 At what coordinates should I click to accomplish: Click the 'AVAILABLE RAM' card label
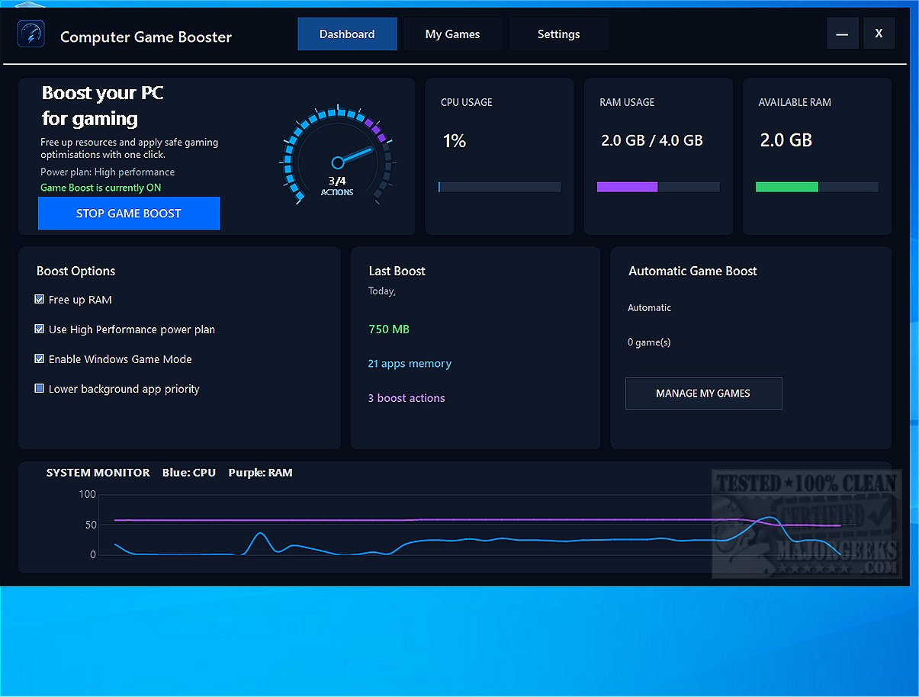[x=795, y=102]
